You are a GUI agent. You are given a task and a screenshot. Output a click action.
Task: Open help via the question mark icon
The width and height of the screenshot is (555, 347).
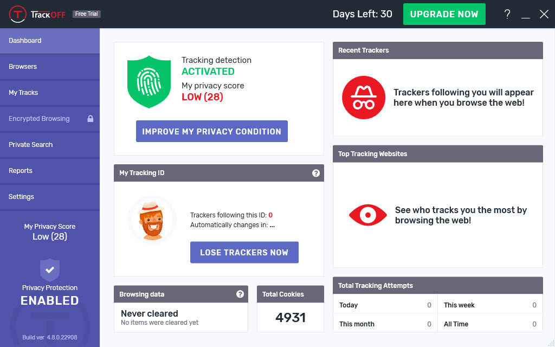pos(507,14)
